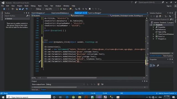The image size is (177, 99).
Task: Open the Debug configuration dropdown
Action: (40, 9)
